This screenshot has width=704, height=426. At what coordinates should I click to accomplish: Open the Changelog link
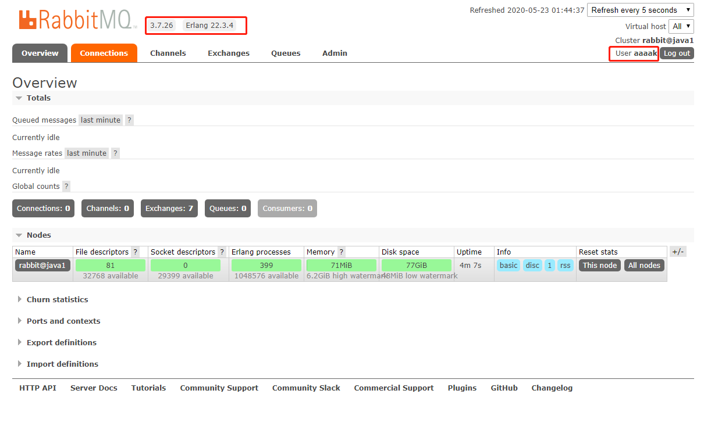(552, 388)
